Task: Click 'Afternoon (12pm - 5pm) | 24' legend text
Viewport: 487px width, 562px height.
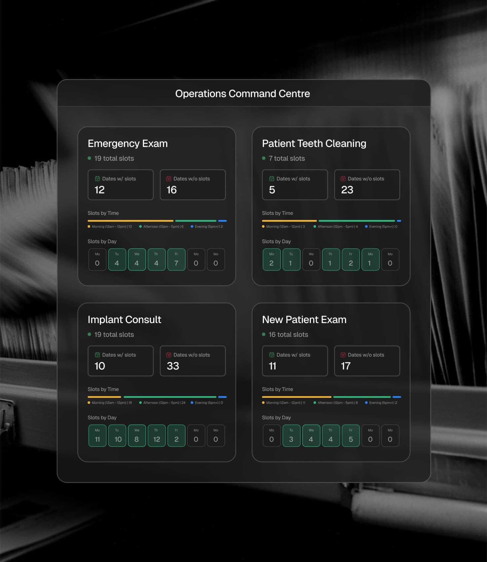Action: point(164,403)
